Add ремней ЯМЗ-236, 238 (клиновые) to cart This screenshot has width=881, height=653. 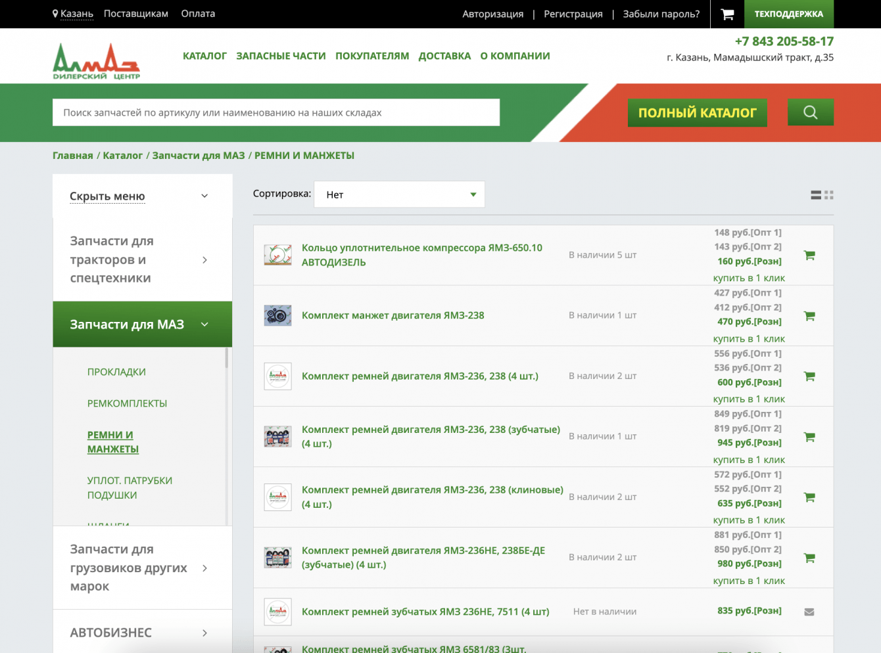(x=809, y=497)
